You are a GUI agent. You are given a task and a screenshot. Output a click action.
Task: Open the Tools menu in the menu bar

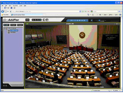point(21,6)
